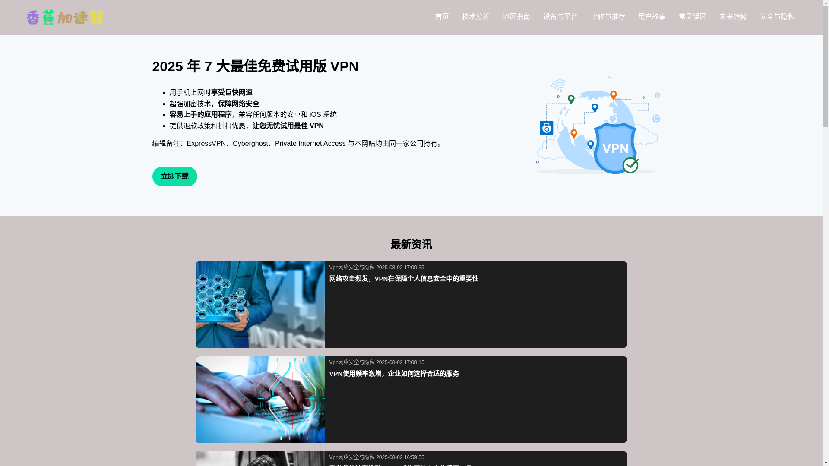
Task: Click the 享受巨快网速 bullet text
Action: [x=231, y=93]
